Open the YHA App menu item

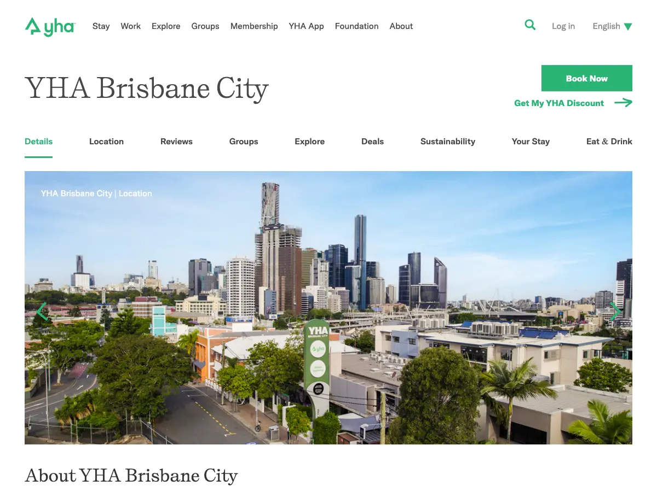307,26
